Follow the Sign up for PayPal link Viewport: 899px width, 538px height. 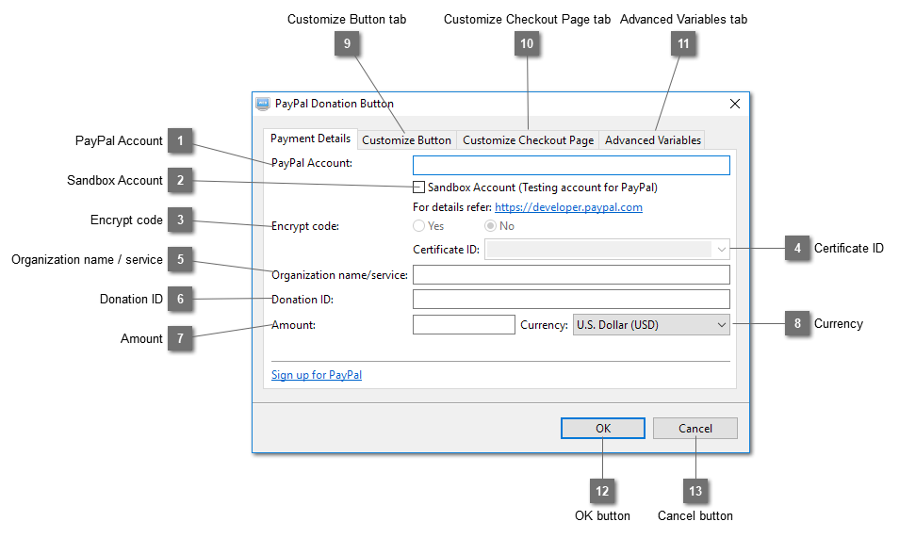tap(317, 375)
